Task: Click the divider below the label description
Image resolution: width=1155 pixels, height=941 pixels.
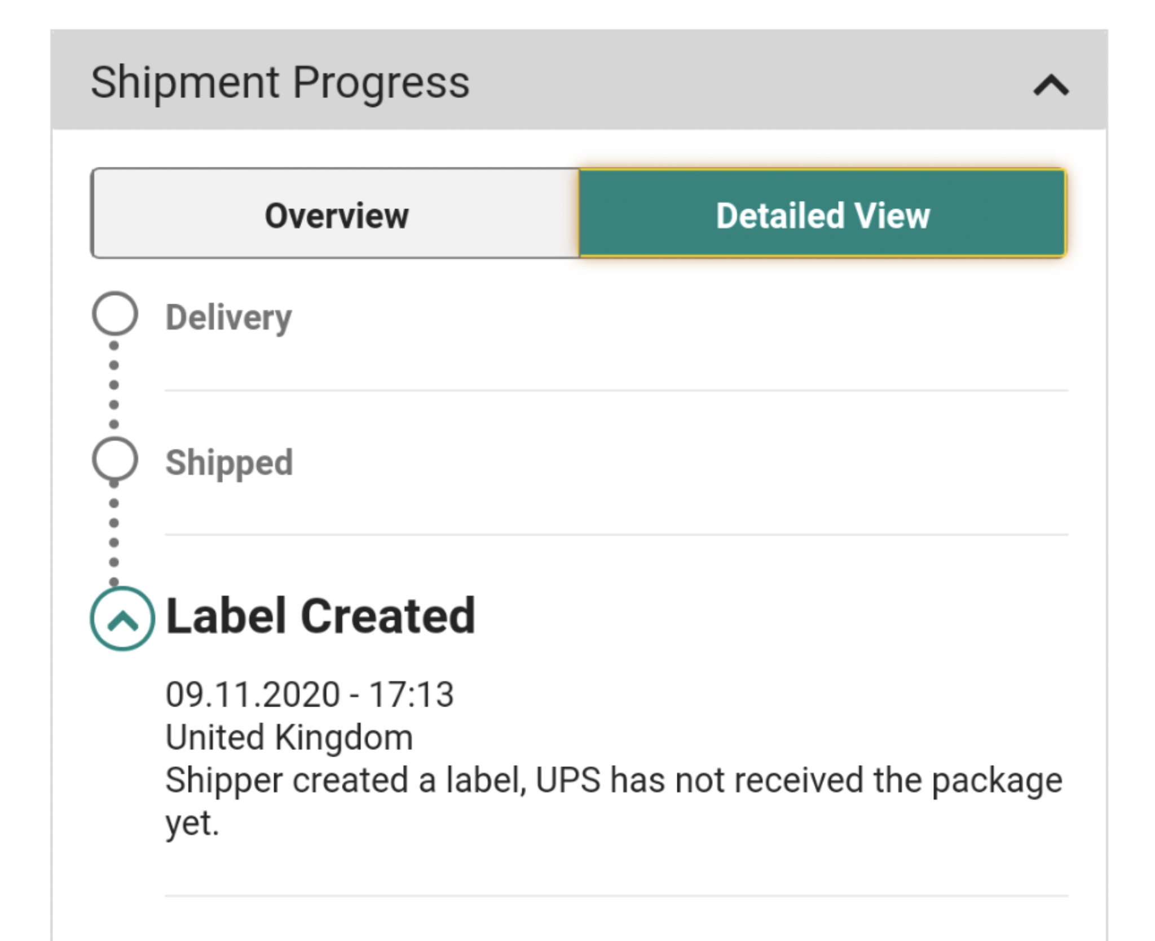Action: coord(616,895)
